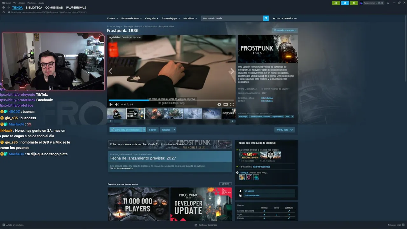This screenshot has height=229, width=407.
Task: Switch to Big Picture mode icon
Action: pyautogui.click(x=388, y=3)
